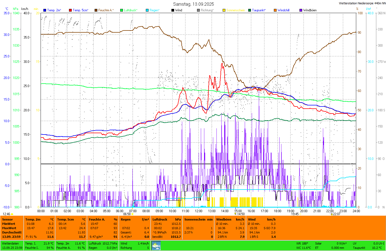Click the yellow Sonnenschein legend square
This screenshot has width=386, height=251.
click(x=224, y=10)
